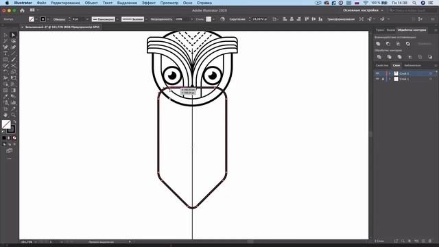Viewport: 439px width, 247px height.
Task: Click the Трансформирование link
Action: pyautogui.click(x=341, y=19)
